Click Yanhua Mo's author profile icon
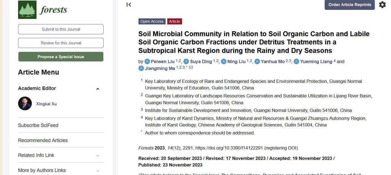Screen dimensions: 391x175 257,62
